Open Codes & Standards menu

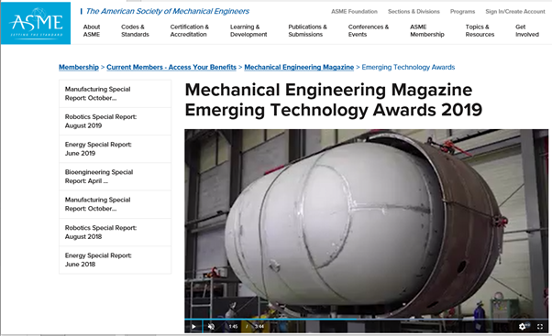pos(135,30)
